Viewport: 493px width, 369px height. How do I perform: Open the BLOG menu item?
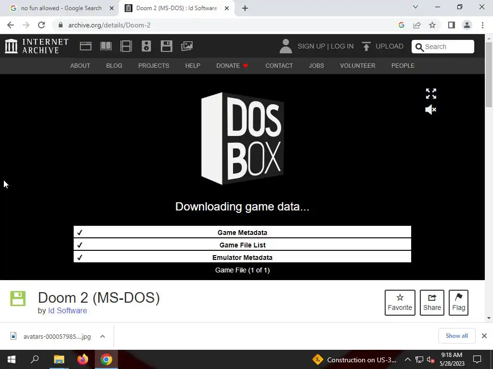coord(114,65)
